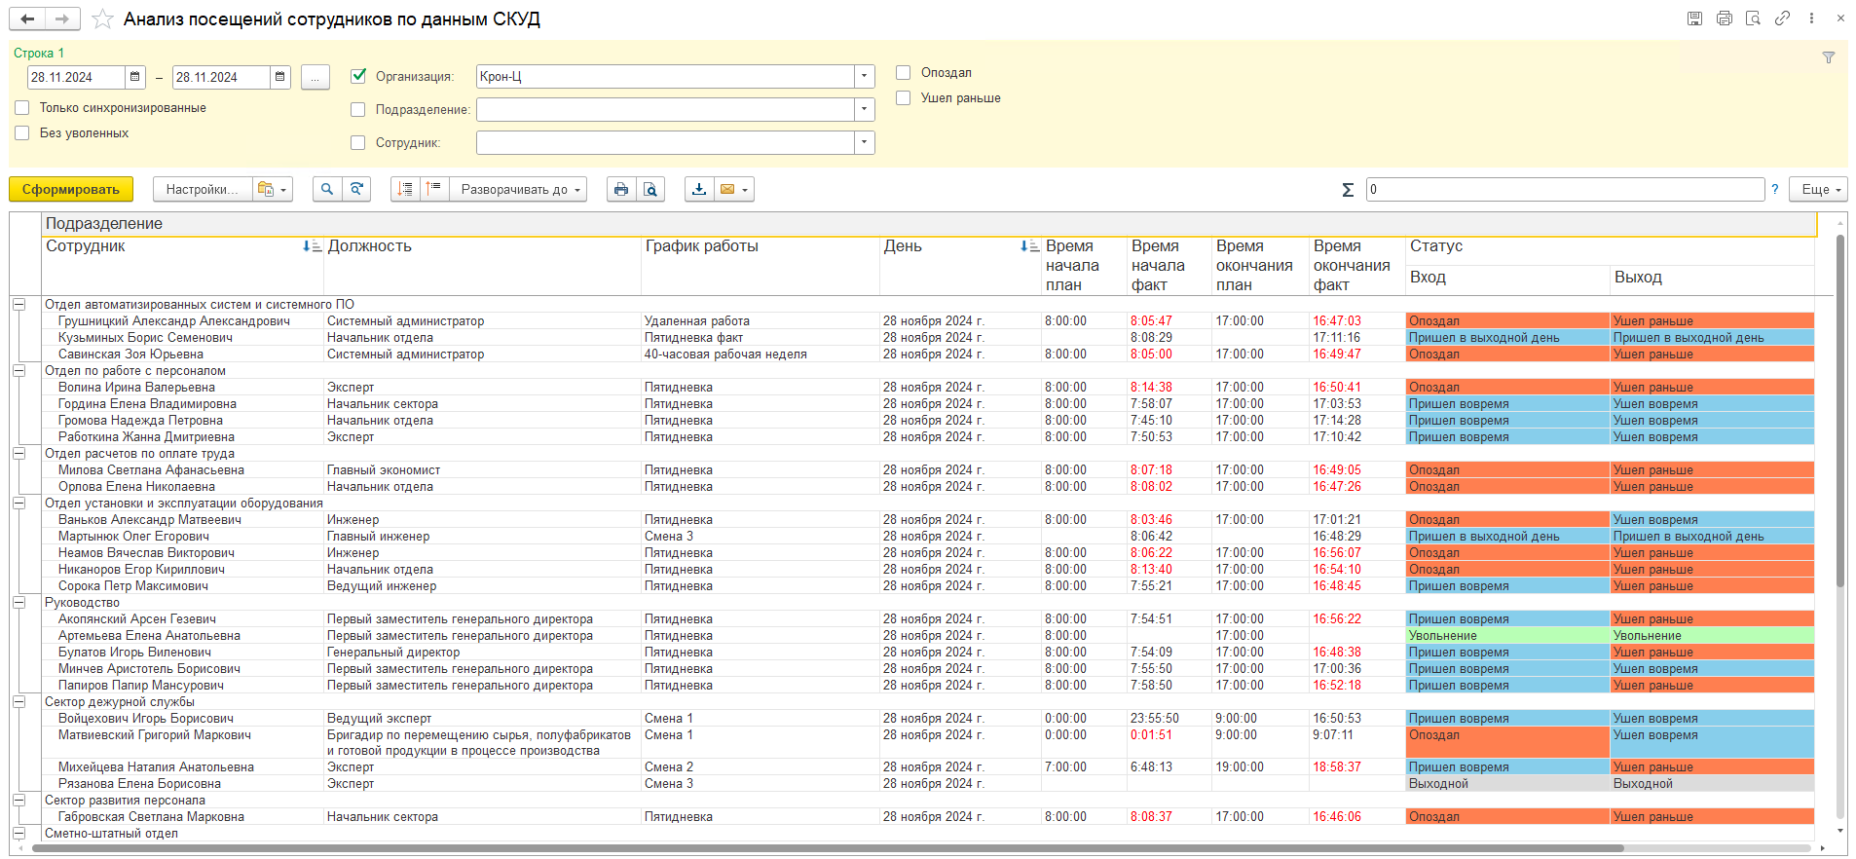Click the collapse all groups icon
This screenshot has width=1856, height=859.
point(433,190)
